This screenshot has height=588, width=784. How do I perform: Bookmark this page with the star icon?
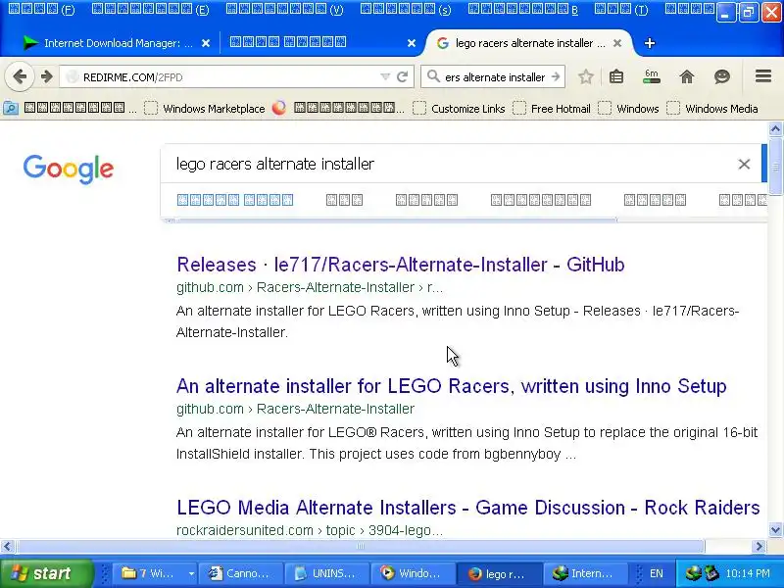tap(585, 77)
